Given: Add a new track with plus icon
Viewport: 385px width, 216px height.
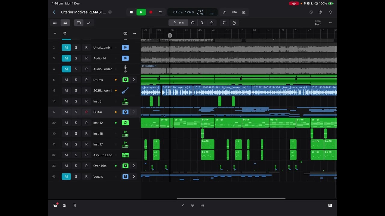Looking at the screenshot, I should tap(55, 33).
